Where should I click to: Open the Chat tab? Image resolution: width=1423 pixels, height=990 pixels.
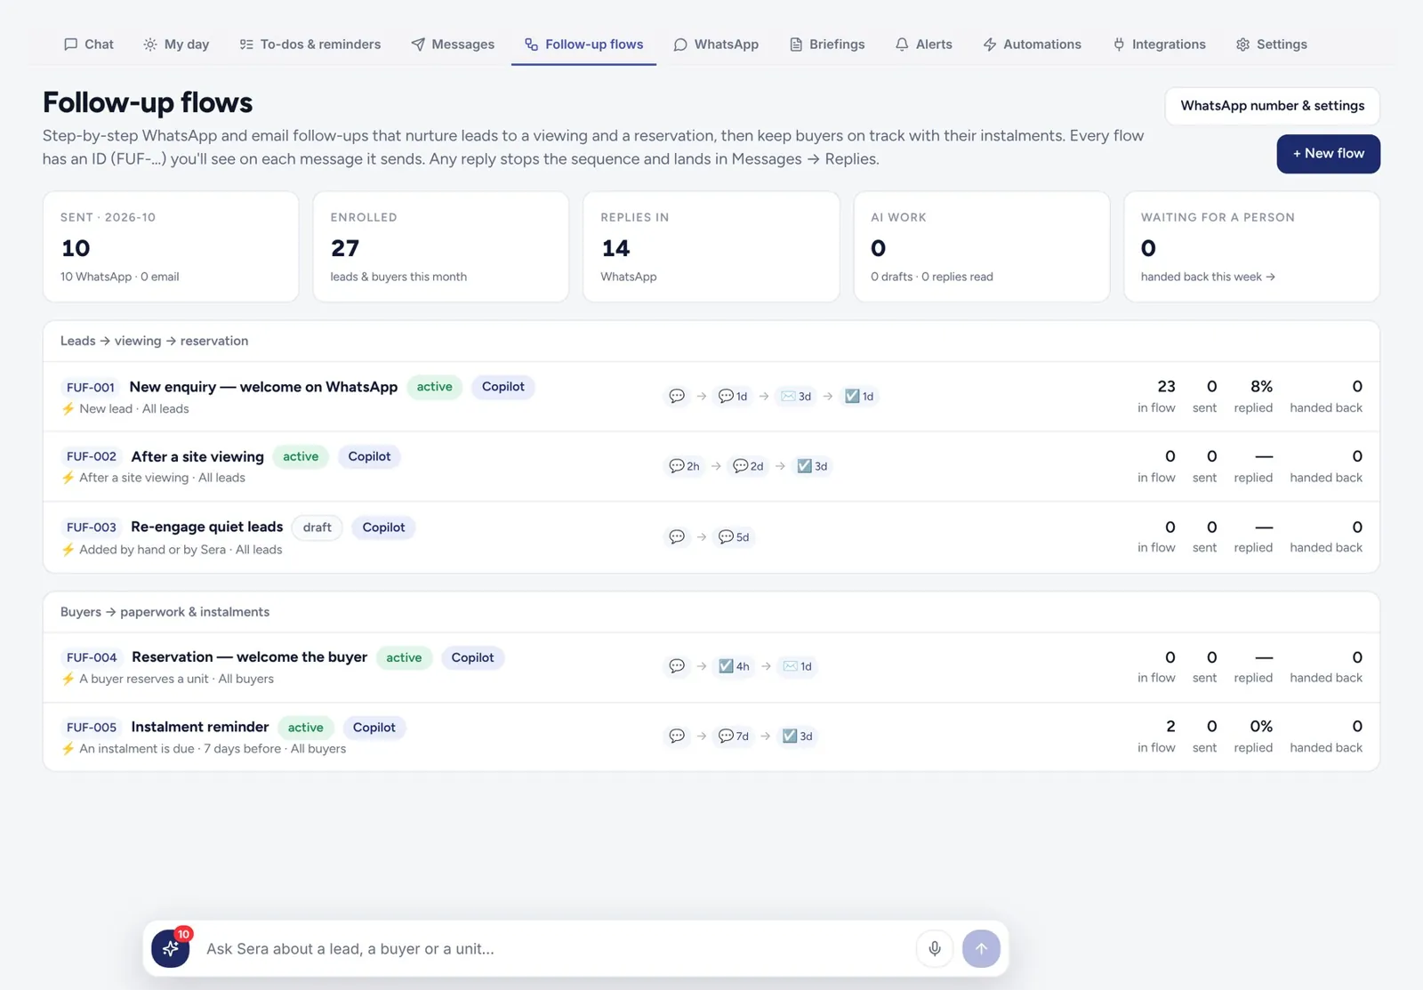tap(88, 44)
